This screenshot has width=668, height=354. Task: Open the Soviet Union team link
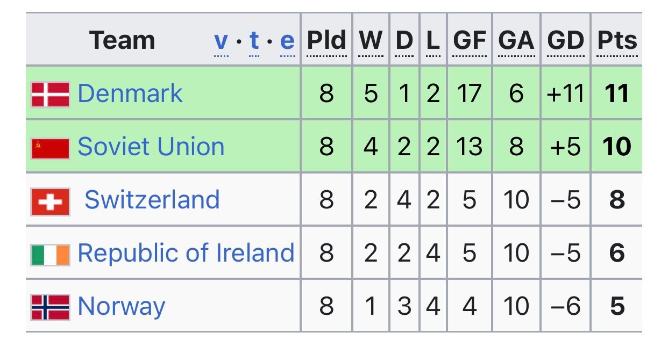151,147
